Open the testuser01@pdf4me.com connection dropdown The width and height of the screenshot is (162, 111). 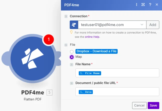(x=112, y=25)
